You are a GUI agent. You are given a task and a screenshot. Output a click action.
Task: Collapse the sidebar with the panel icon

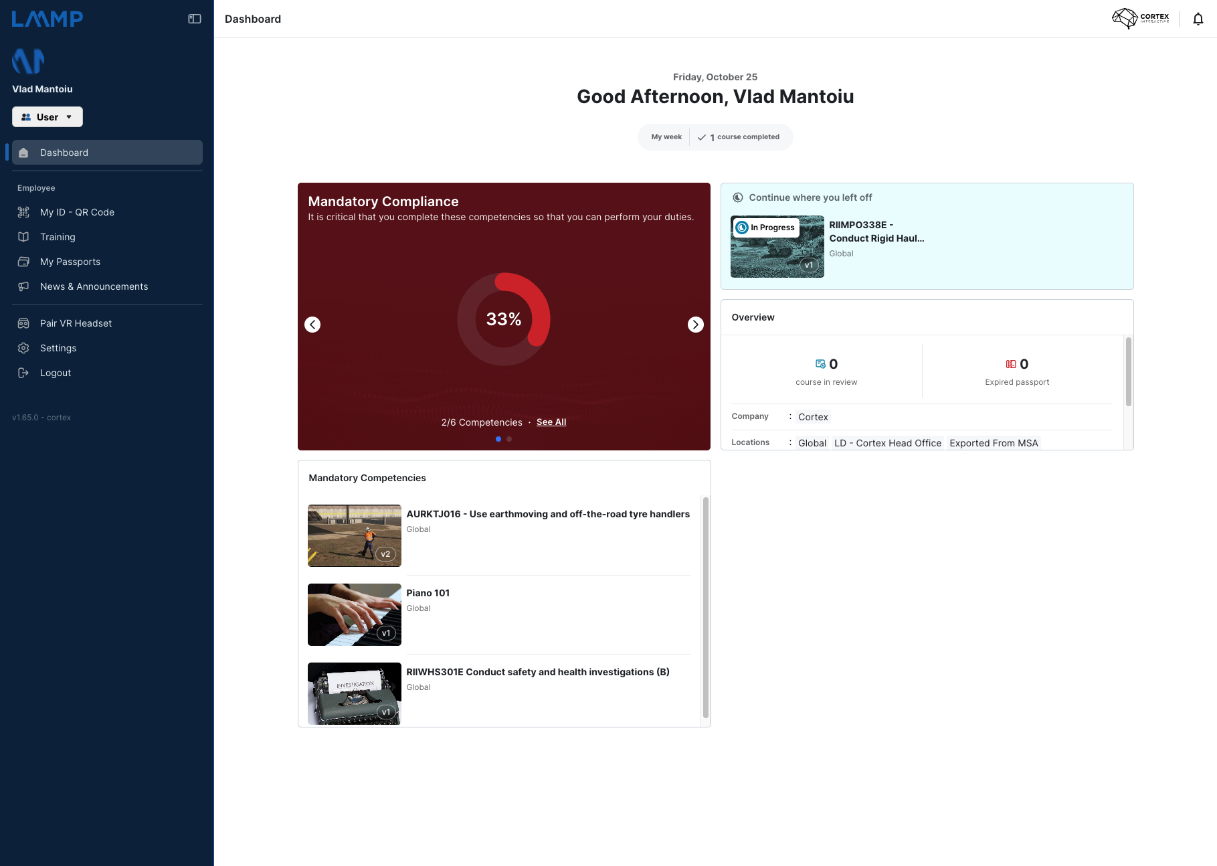tap(195, 19)
